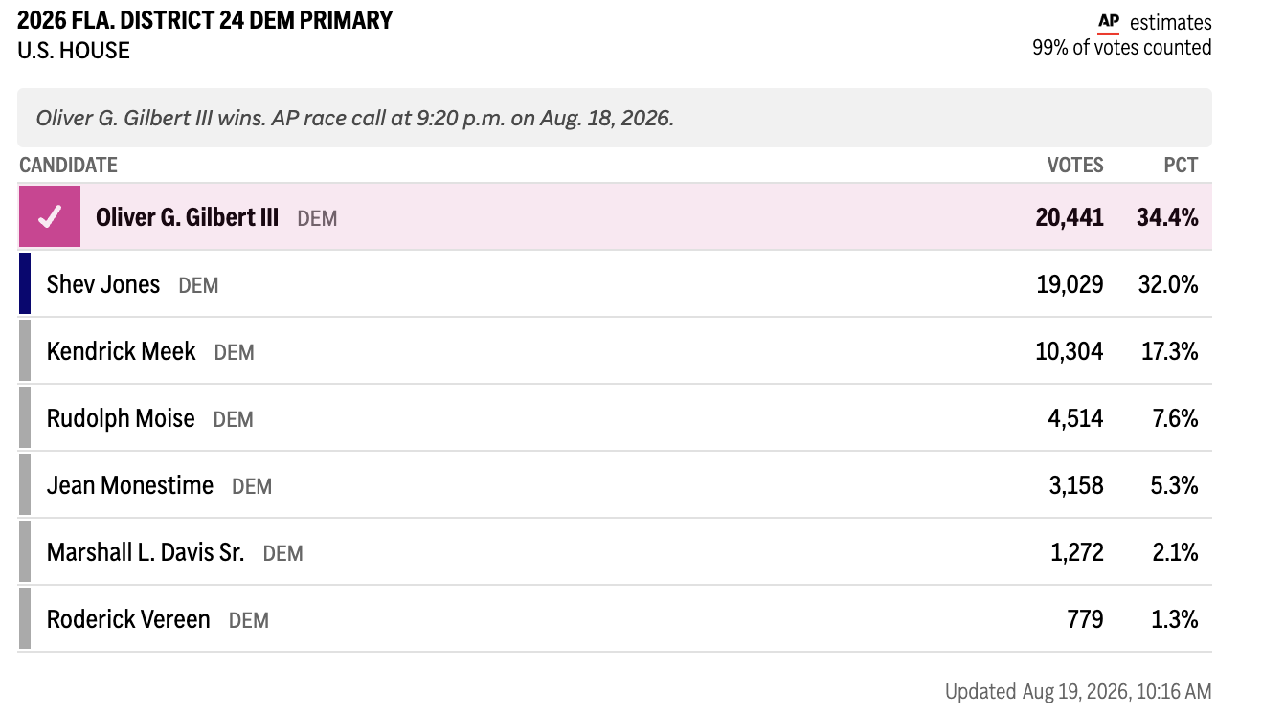Image resolution: width=1262 pixels, height=714 pixels.
Task: Click the gray bar beside Kendrick Meek
Action: [25, 351]
